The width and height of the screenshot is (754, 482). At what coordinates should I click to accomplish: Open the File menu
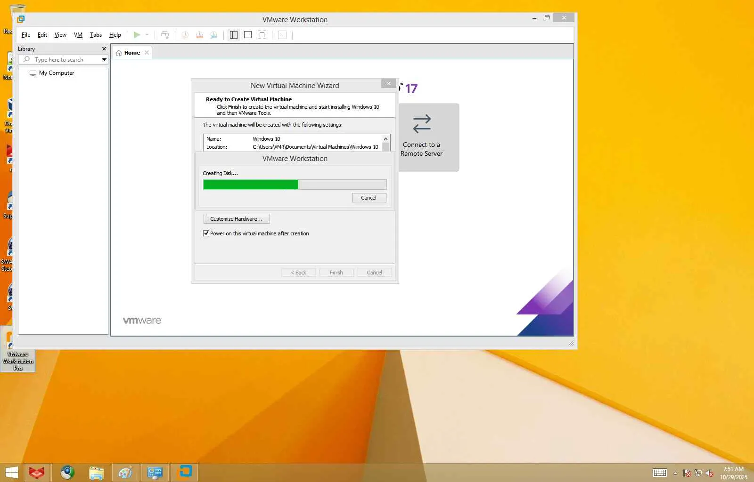tap(26, 35)
